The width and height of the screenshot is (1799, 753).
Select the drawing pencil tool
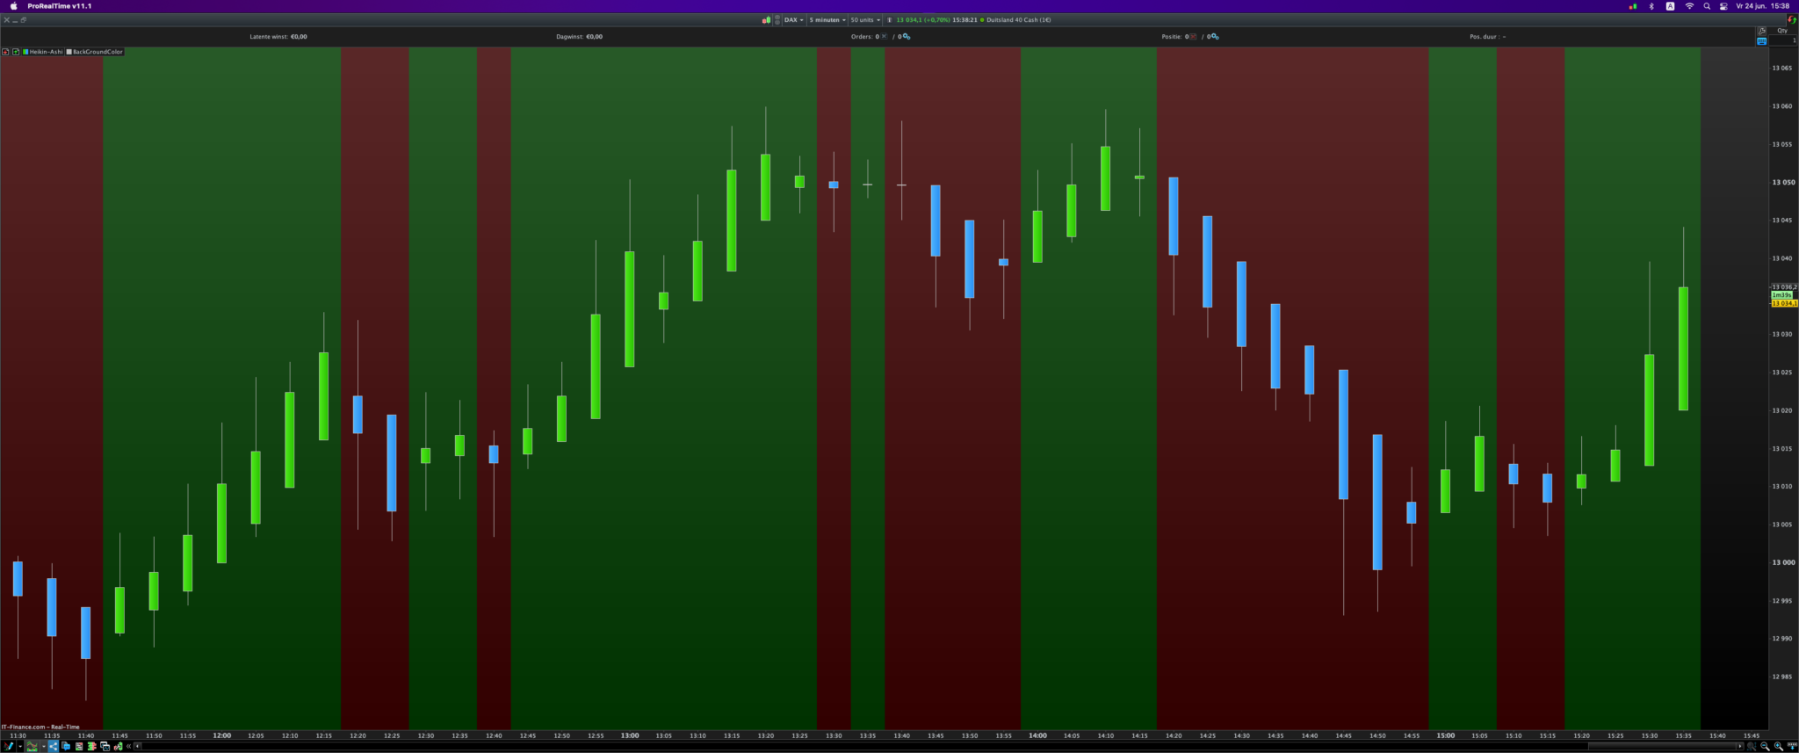9,746
